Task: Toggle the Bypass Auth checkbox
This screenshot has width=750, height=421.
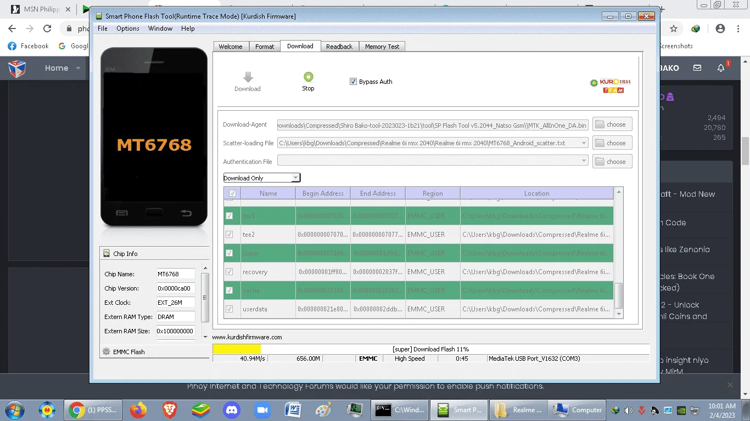Action: [x=353, y=82]
